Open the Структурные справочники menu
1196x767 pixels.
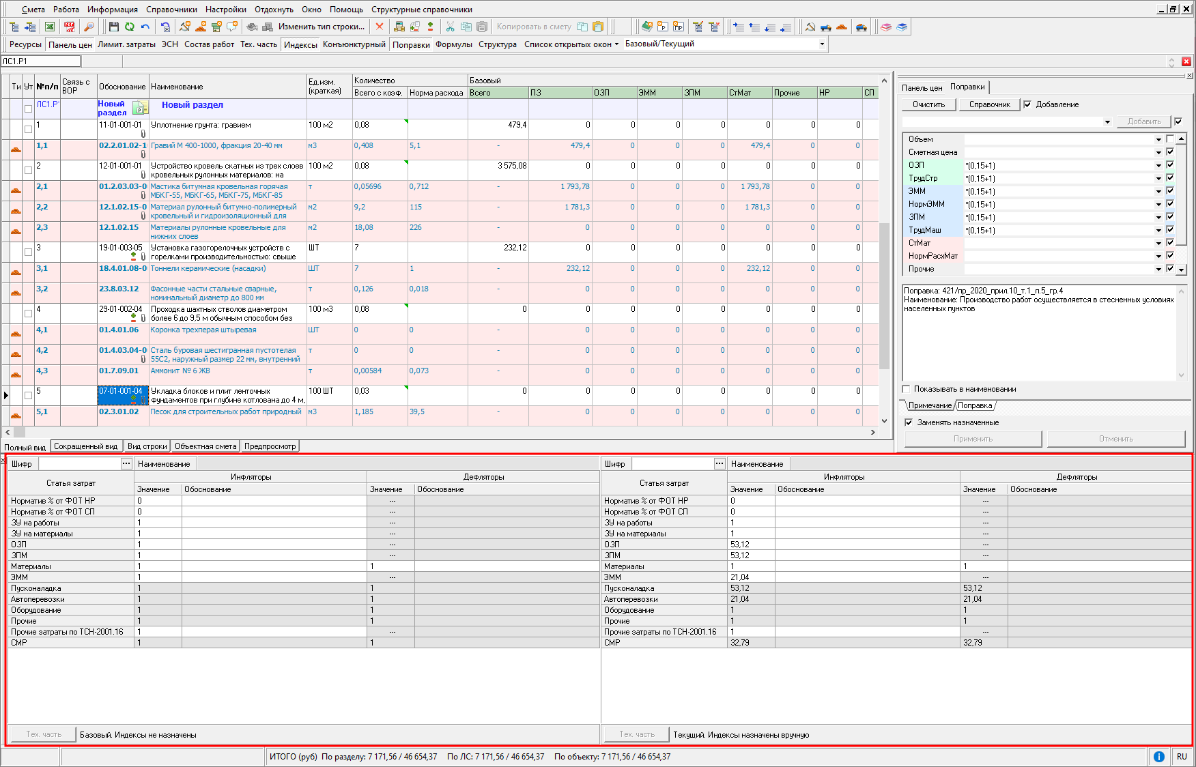coord(422,10)
